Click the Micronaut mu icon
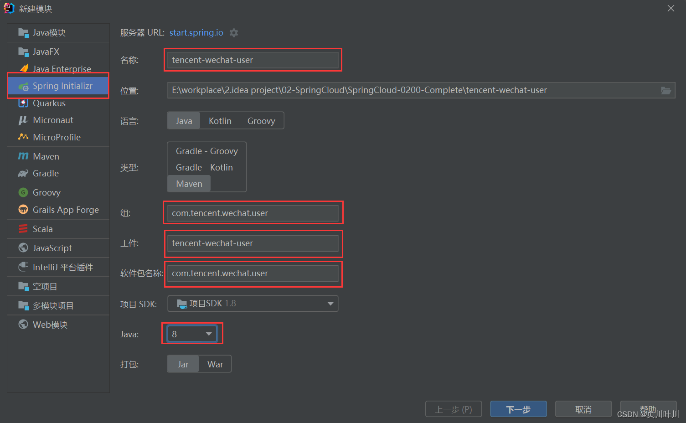686x423 pixels. click(23, 120)
